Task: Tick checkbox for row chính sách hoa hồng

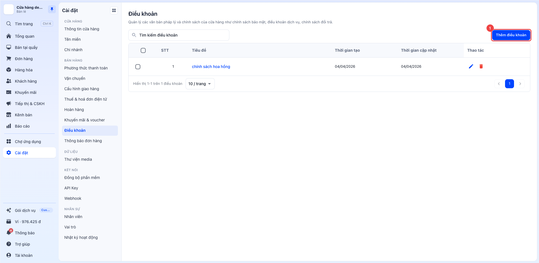Action: tap(138, 67)
